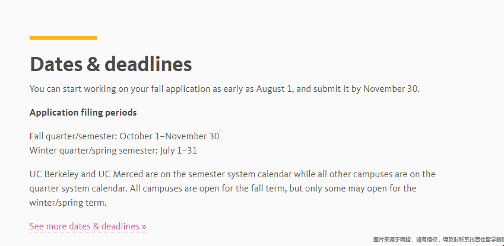Viewport: 504px width, 246px height.
Task: Click the text October 1–November 30
Action: tap(169, 136)
